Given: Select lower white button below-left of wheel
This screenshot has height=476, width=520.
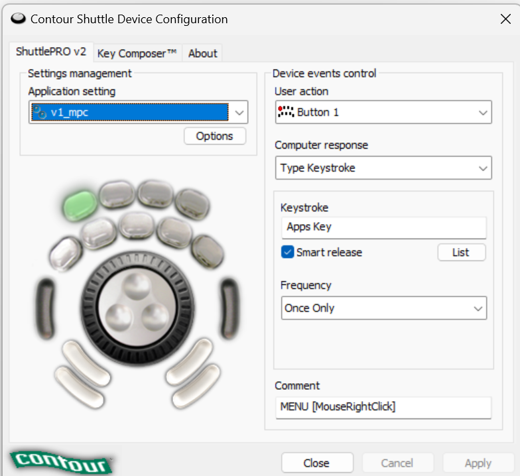Looking at the screenshot, I should (80, 387).
